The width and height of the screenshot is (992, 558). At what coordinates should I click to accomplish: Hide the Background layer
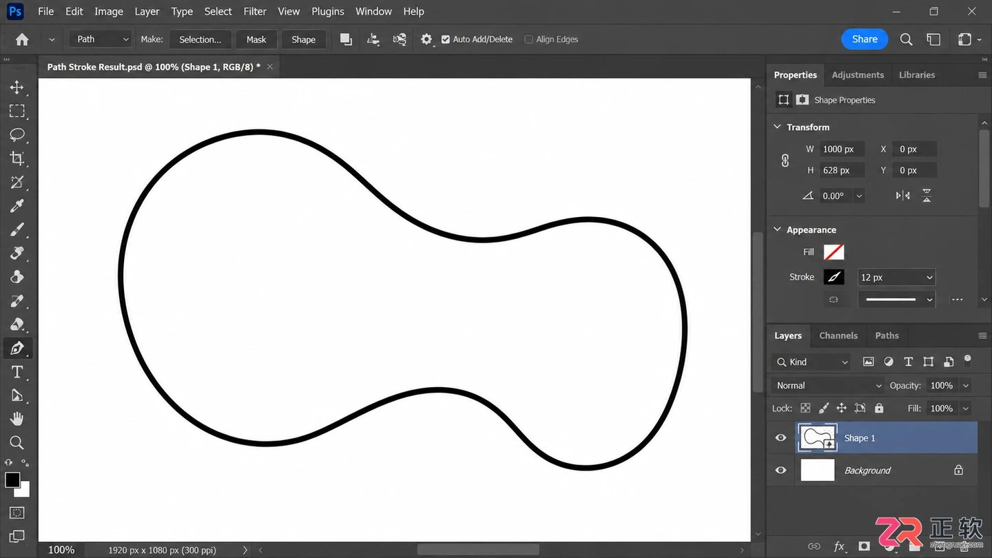point(781,471)
